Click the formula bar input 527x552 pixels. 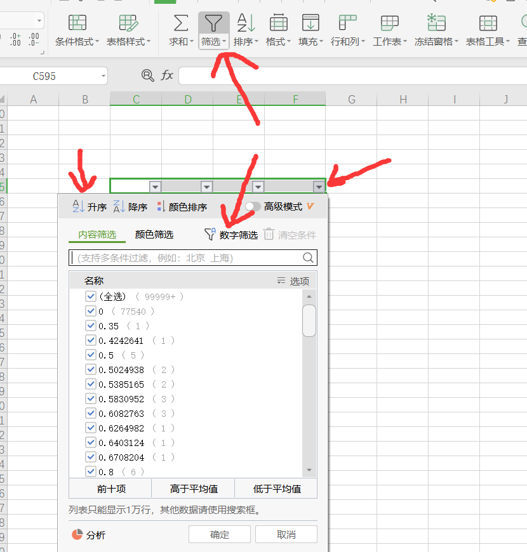(352, 76)
